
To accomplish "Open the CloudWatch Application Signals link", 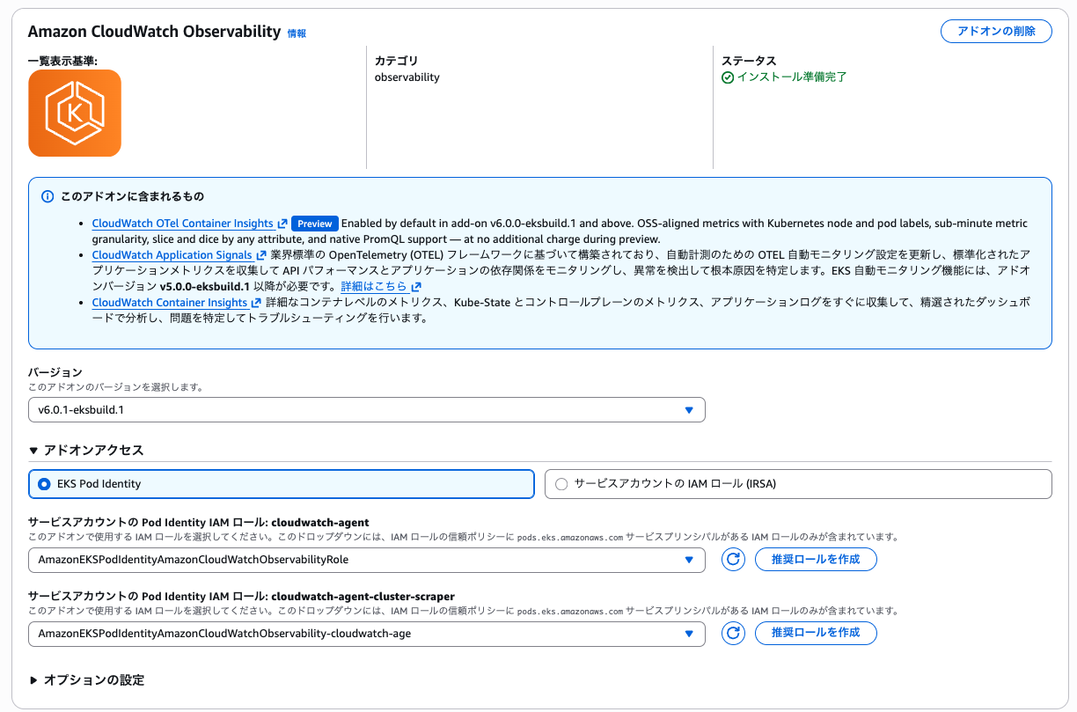I will [x=172, y=255].
